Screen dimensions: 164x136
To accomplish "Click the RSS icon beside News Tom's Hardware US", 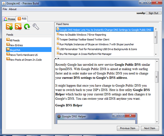I will pyautogui.click(x=8, y=54).
